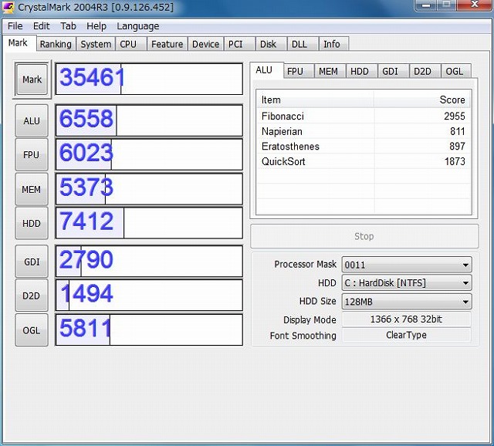Select the Fibonacci result row
Screen dimensions: 494x446
[x=364, y=116]
